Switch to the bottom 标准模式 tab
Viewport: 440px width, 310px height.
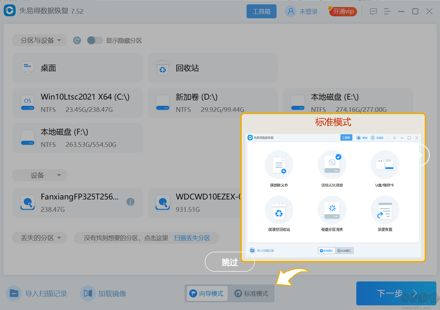point(252,293)
